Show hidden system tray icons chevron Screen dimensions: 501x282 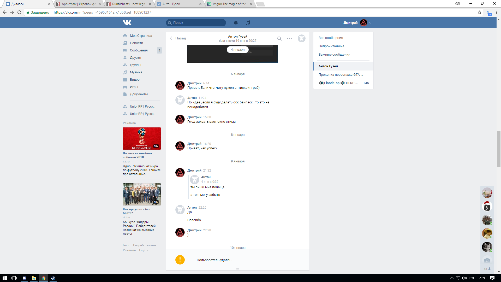(x=452, y=278)
